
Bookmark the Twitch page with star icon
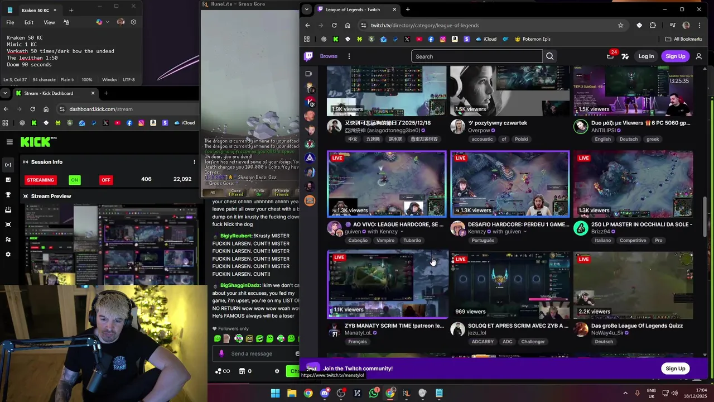tap(620, 25)
